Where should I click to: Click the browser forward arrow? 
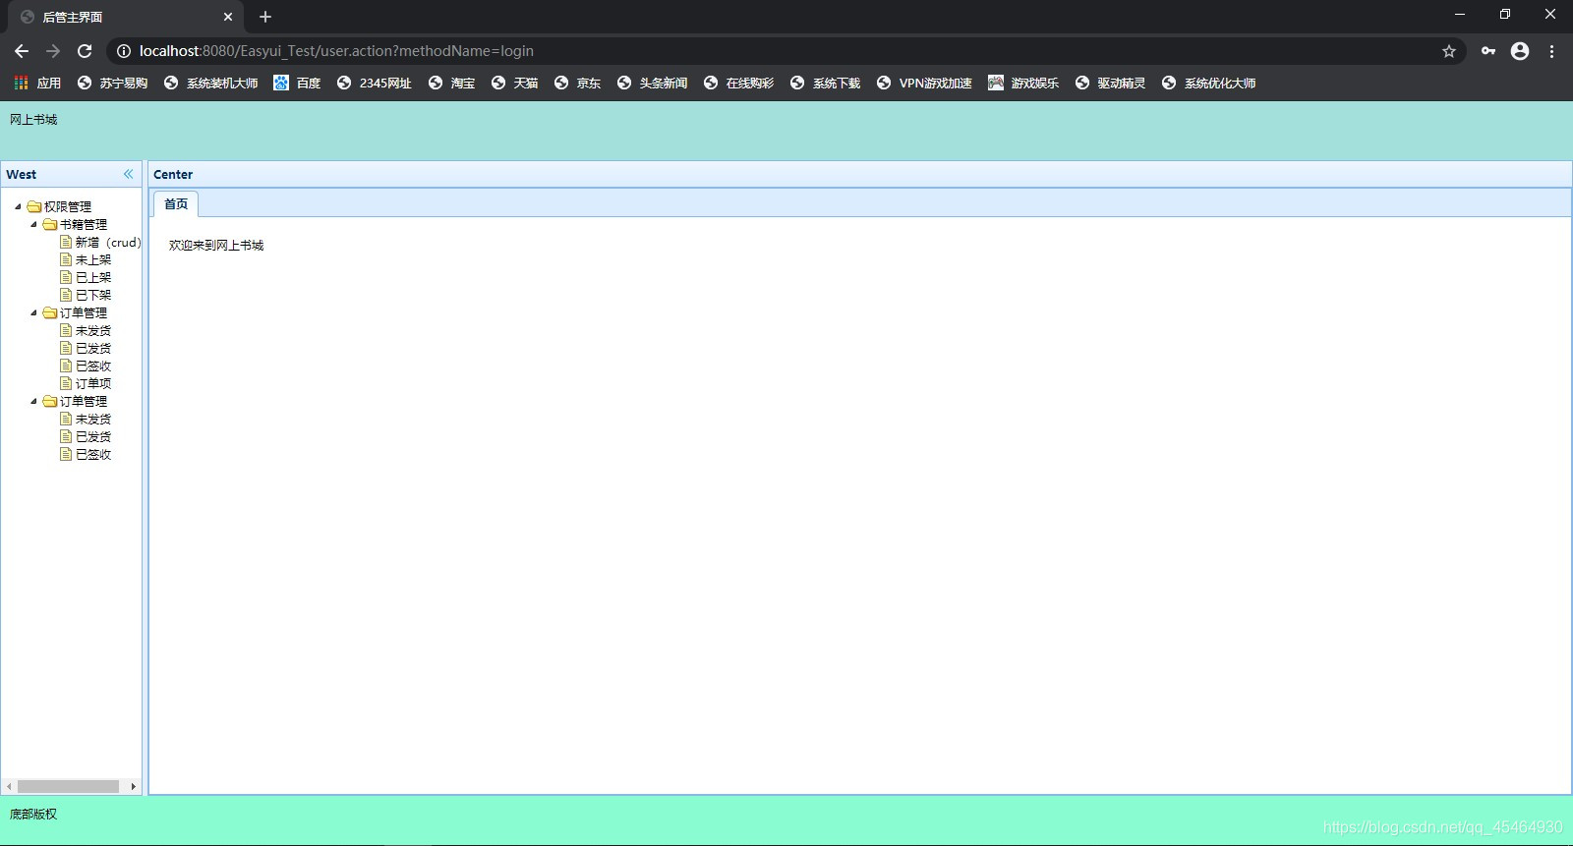pos(53,51)
